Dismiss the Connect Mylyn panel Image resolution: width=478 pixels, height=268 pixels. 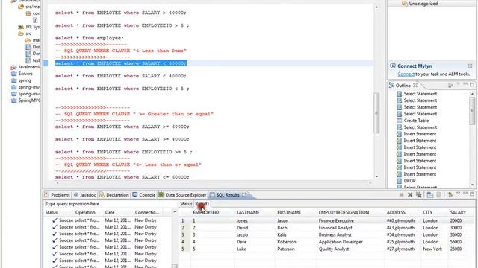tap(470, 66)
